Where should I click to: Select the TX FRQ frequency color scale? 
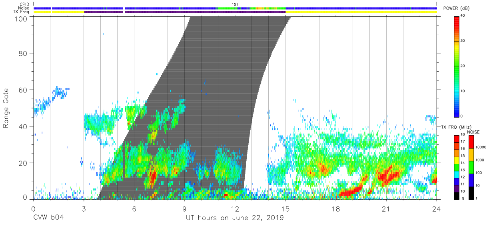(456, 167)
